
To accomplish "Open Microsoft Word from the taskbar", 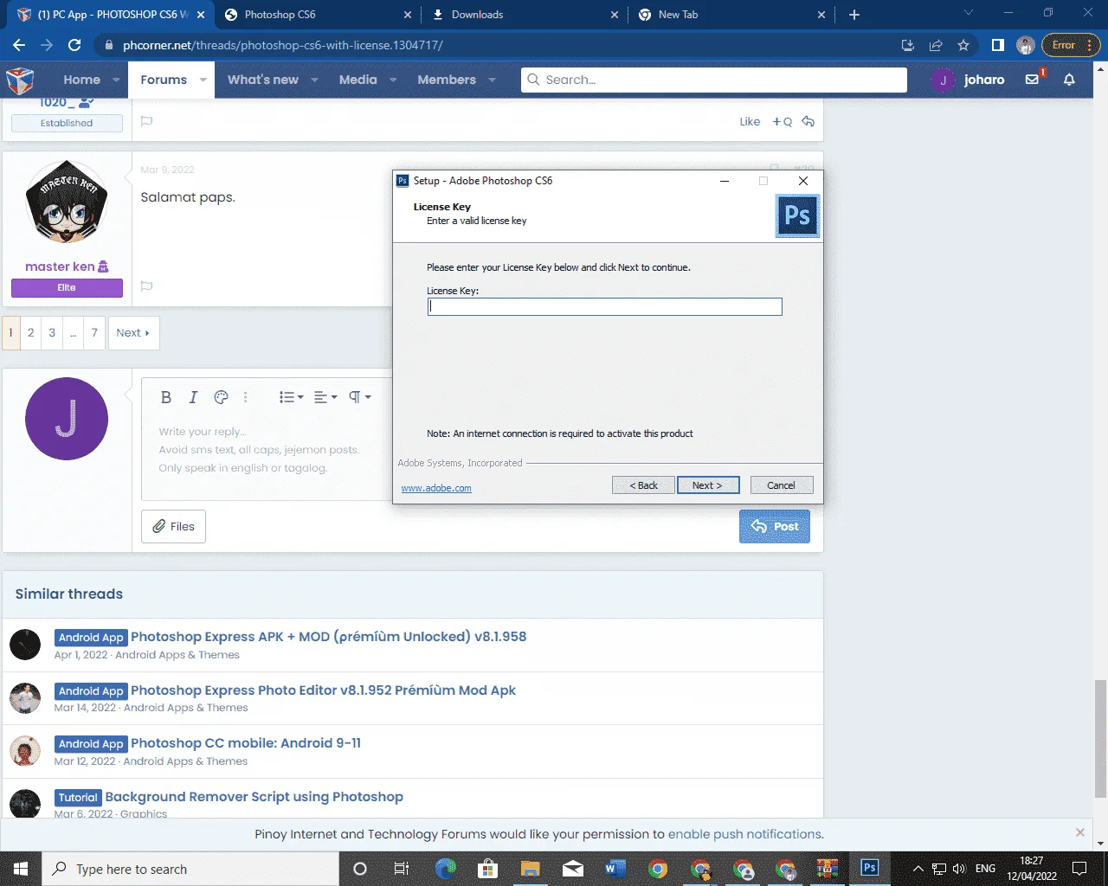I will point(615,869).
